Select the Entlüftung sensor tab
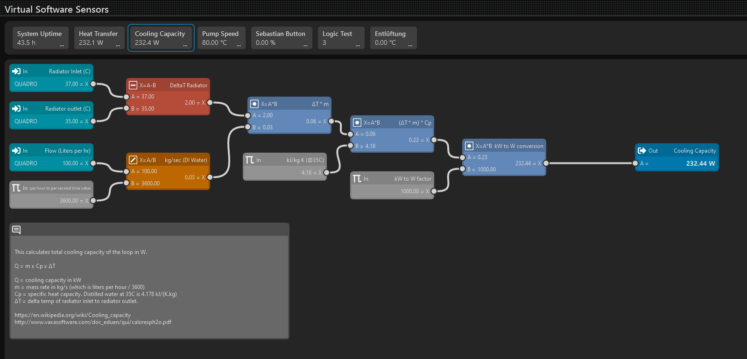The image size is (747, 359). [393, 38]
